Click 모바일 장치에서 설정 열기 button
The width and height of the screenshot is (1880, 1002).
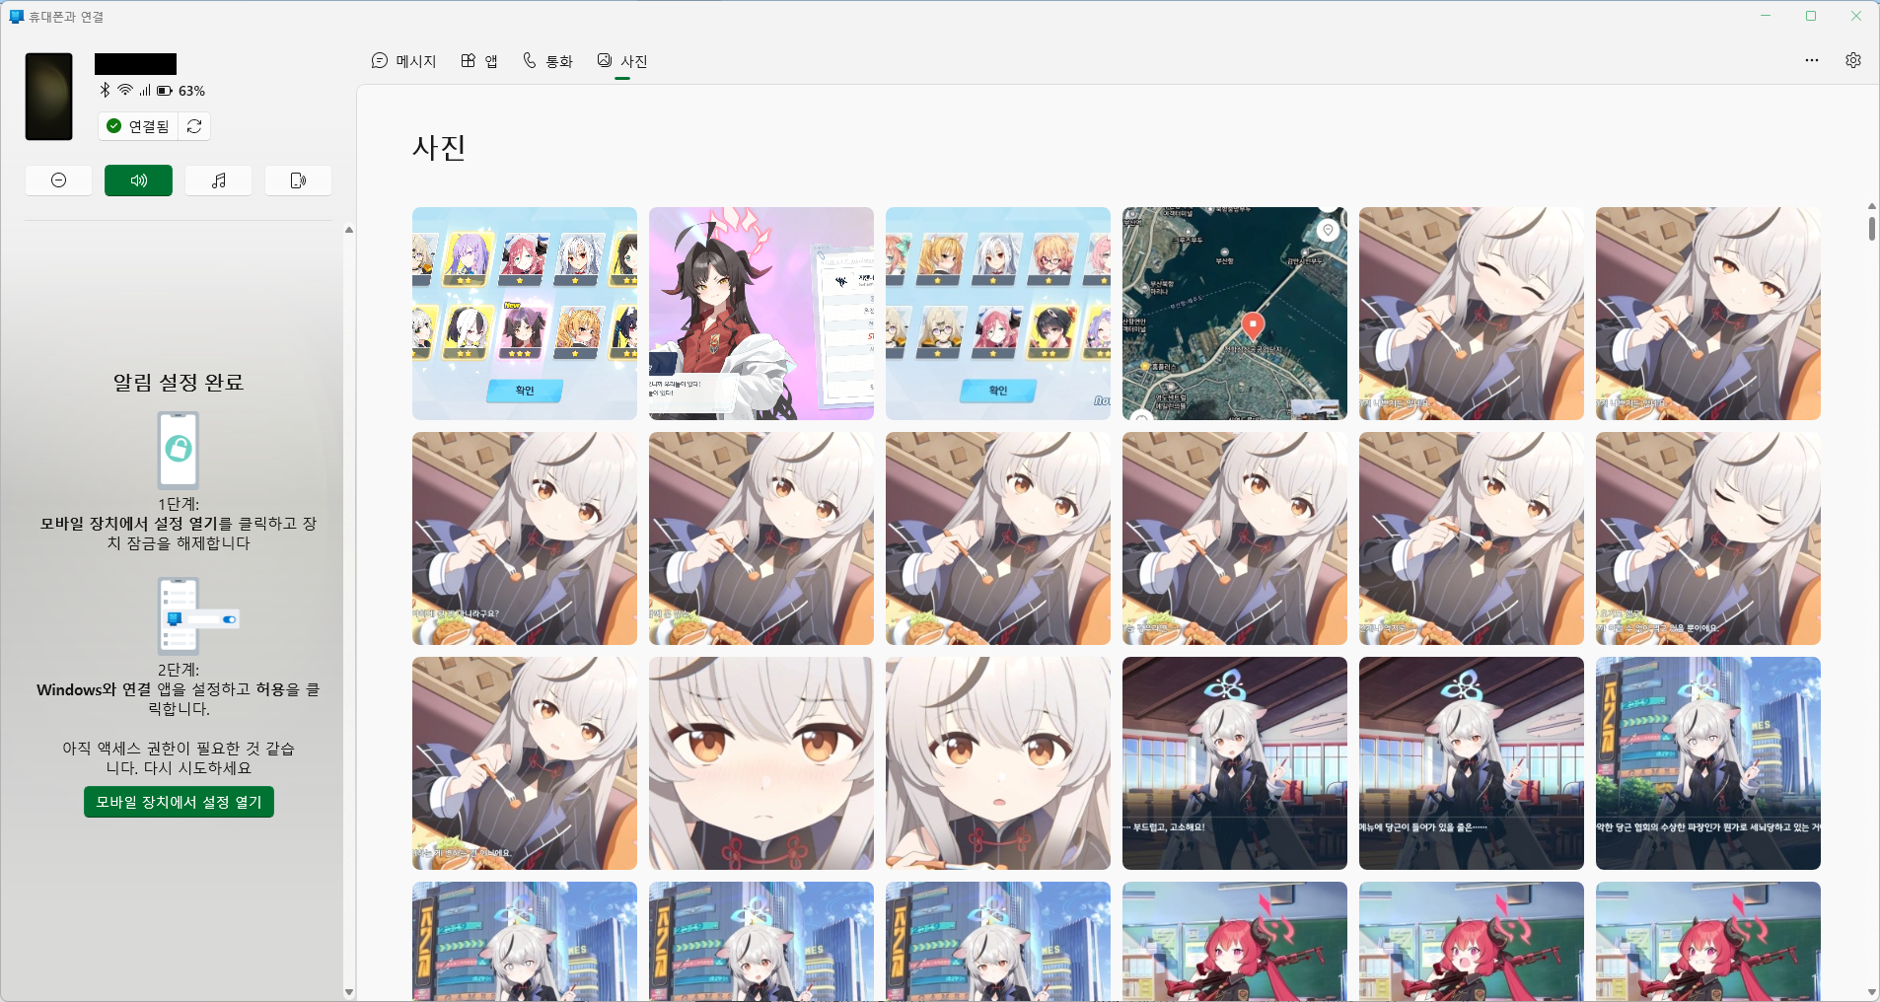tap(179, 802)
